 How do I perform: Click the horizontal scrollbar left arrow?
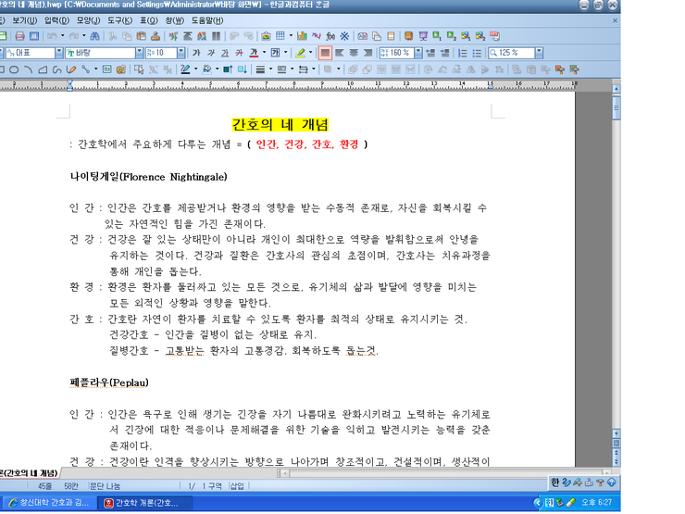285,473
